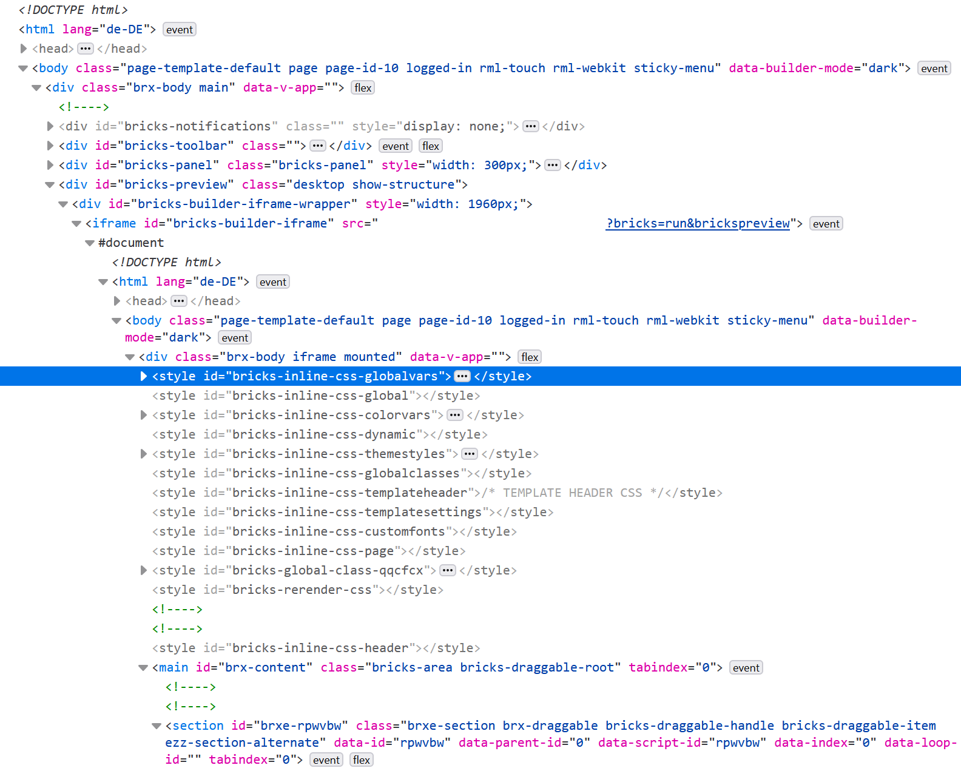Click the event badge on top html element
The image size is (961, 768).
[x=180, y=30]
